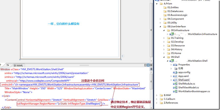220x110 pixels.
Task: Select app.config in the solution tree
Action: coord(184,72)
